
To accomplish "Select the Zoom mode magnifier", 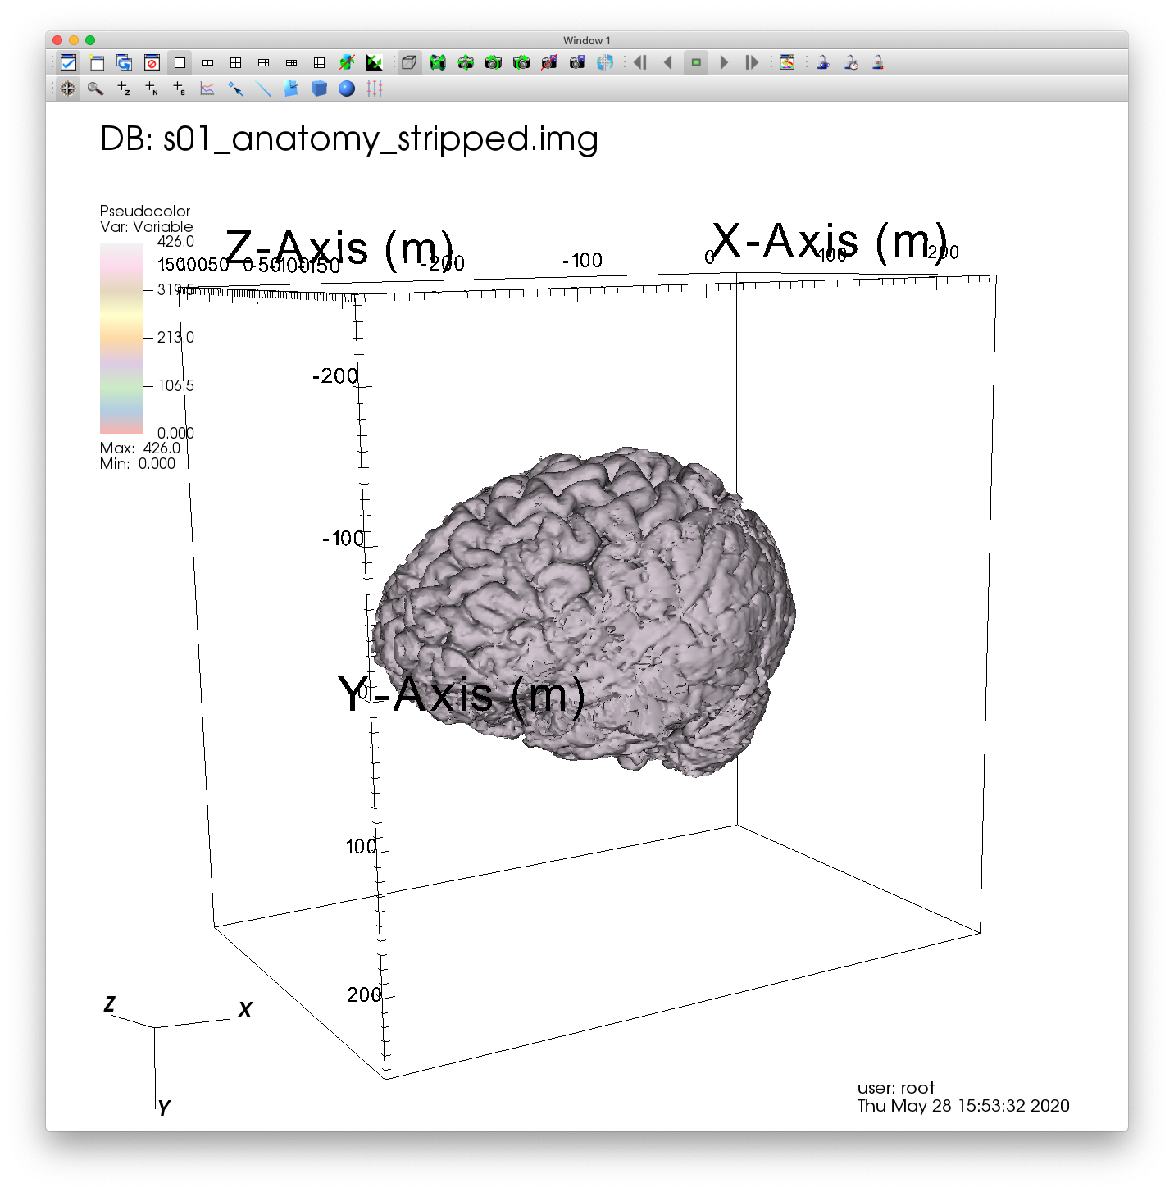I will coord(96,89).
